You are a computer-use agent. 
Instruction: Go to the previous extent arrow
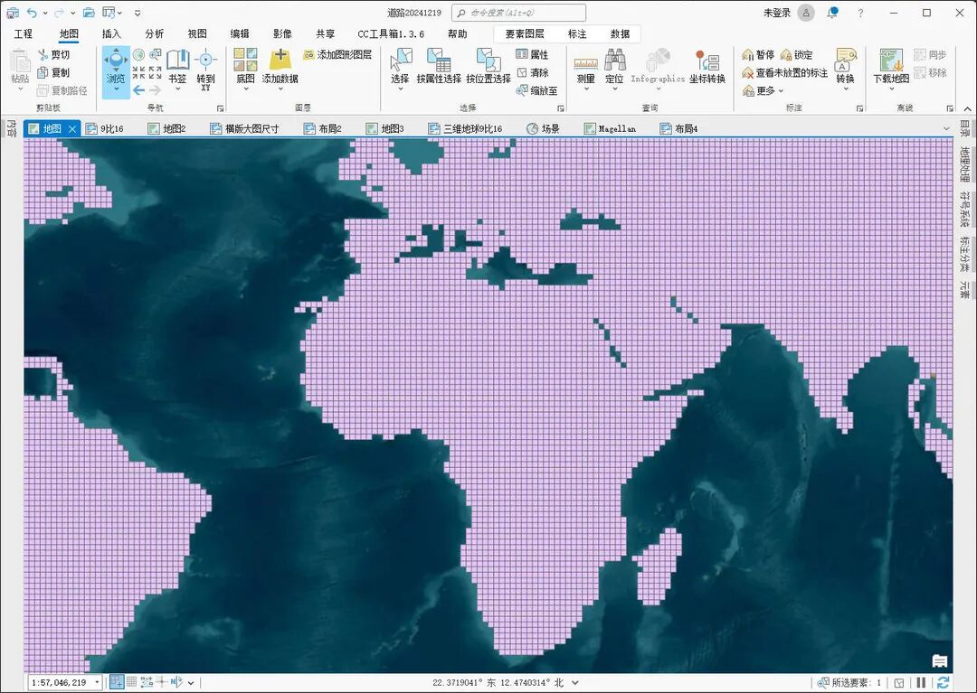coord(139,90)
